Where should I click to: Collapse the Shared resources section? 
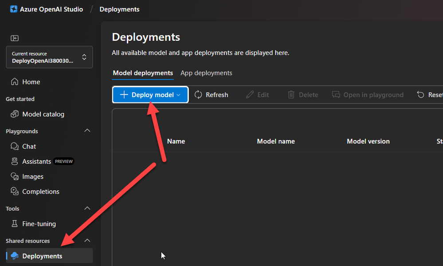[87, 240]
